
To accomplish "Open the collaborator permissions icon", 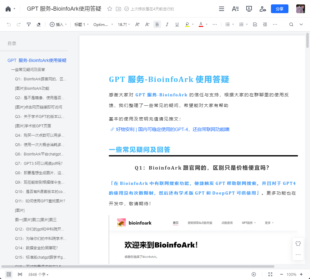I will click(x=262, y=9).
